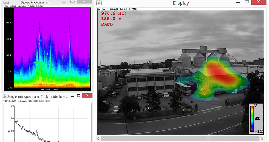Viewport: 269px width, 142px height.
Task: Click the '155.0 m' distance readout
Action: pos(111,19)
